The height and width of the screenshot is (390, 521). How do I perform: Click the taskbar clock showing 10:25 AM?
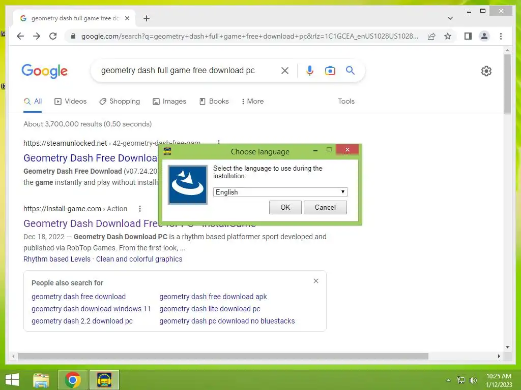[x=499, y=380]
